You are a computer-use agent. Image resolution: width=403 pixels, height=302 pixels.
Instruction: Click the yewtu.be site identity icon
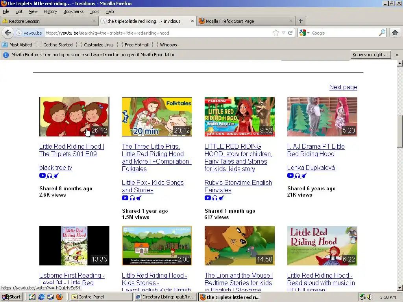click(x=19, y=33)
